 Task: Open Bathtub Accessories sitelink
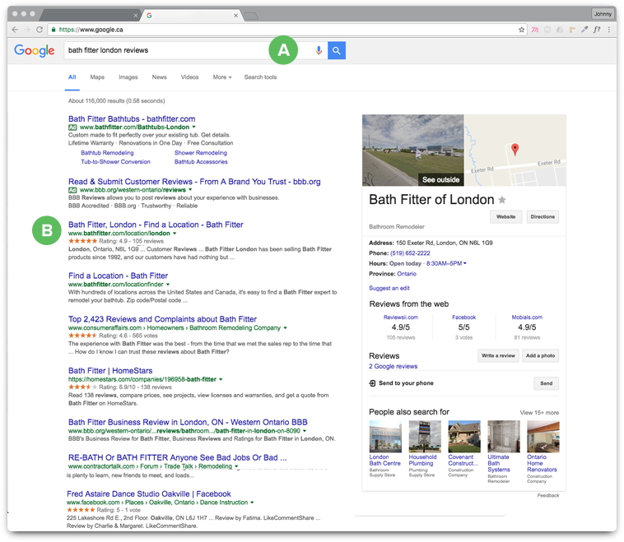pos(201,162)
